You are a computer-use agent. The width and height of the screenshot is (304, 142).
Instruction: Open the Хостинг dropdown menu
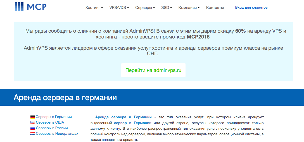[x=94, y=8]
